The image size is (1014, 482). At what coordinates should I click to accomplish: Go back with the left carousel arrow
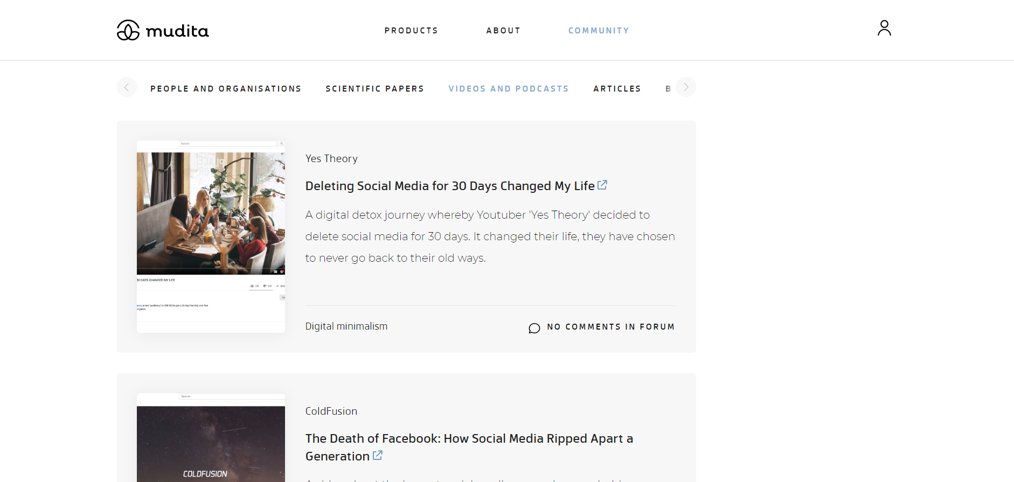pyautogui.click(x=127, y=87)
